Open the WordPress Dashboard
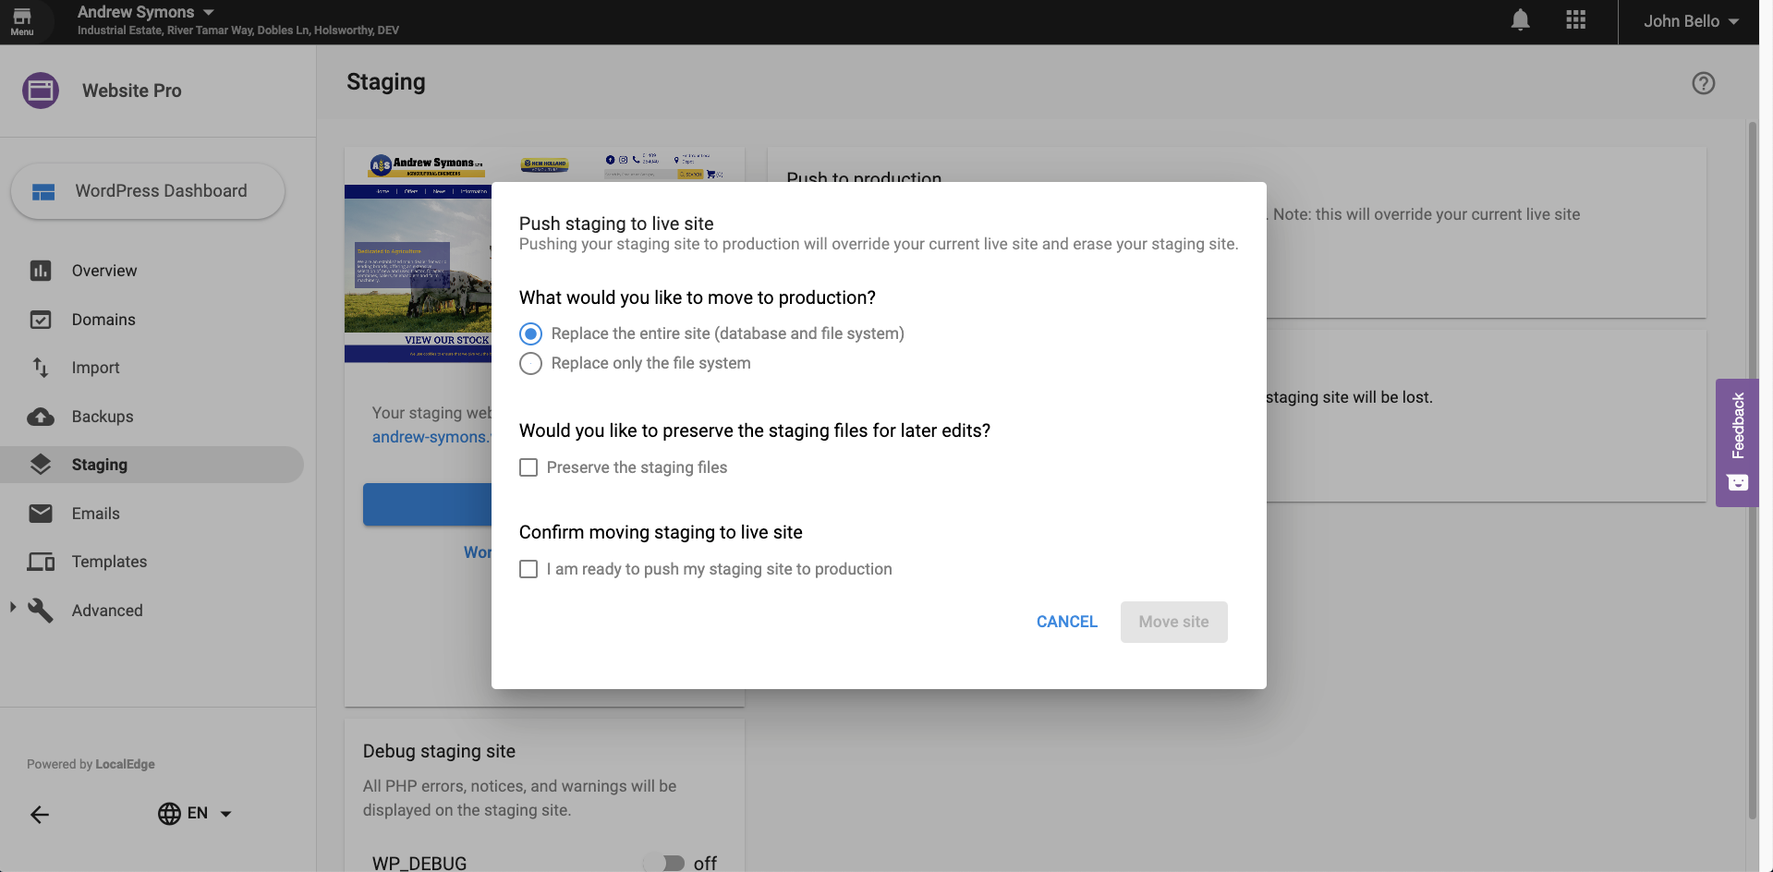1773x872 pixels. (x=147, y=190)
